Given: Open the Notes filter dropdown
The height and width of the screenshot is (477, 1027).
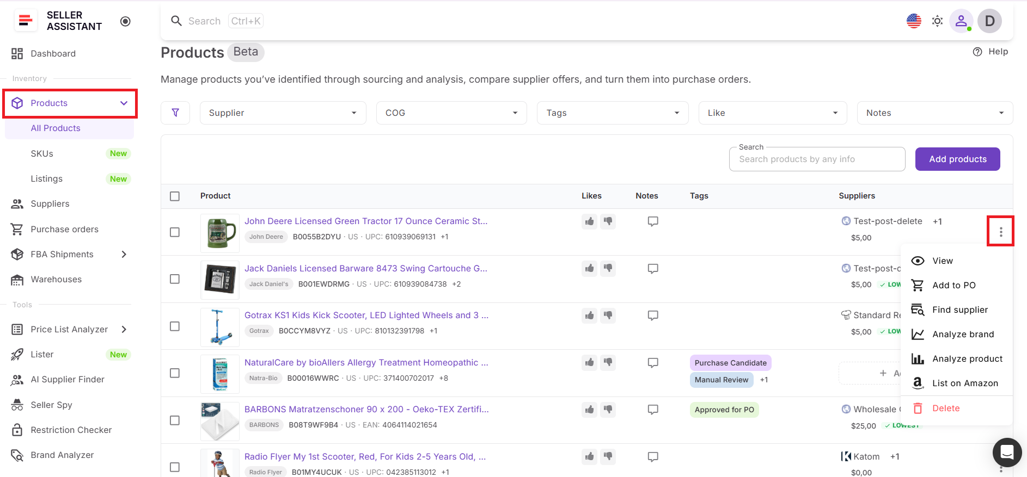Looking at the screenshot, I should click(935, 113).
